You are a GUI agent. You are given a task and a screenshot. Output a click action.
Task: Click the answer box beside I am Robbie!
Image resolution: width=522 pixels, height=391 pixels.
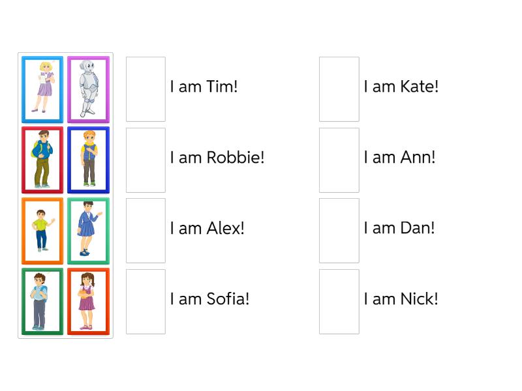click(x=145, y=160)
